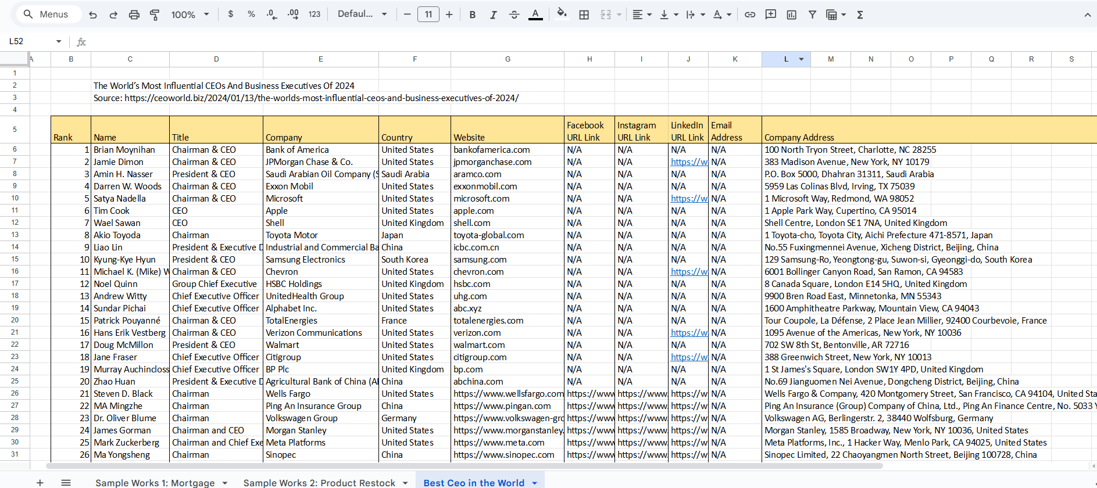The height and width of the screenshot is (488, 1097).
Task: Click the Functions sigma icon
Action: [x=860, y=15]
